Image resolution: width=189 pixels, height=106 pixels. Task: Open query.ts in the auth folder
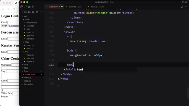click(x=30, y=36)
